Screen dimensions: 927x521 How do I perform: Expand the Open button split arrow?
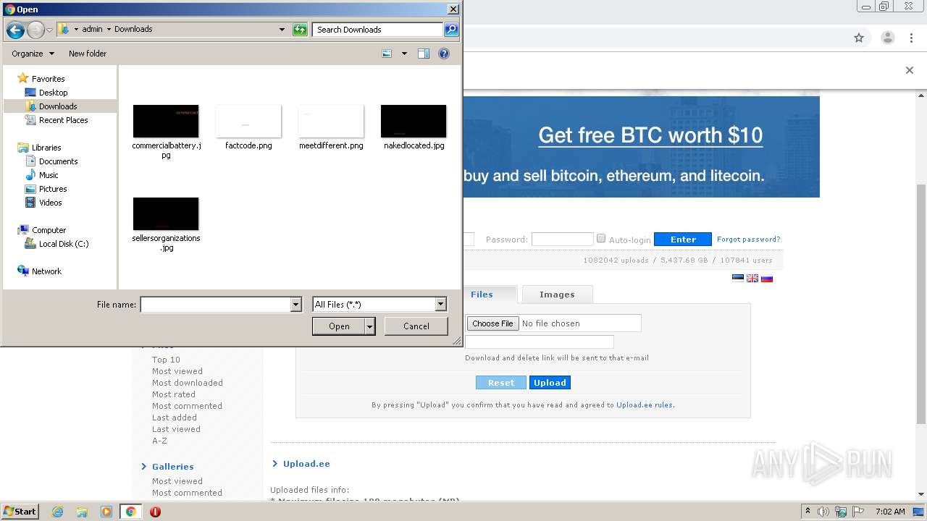370,326
